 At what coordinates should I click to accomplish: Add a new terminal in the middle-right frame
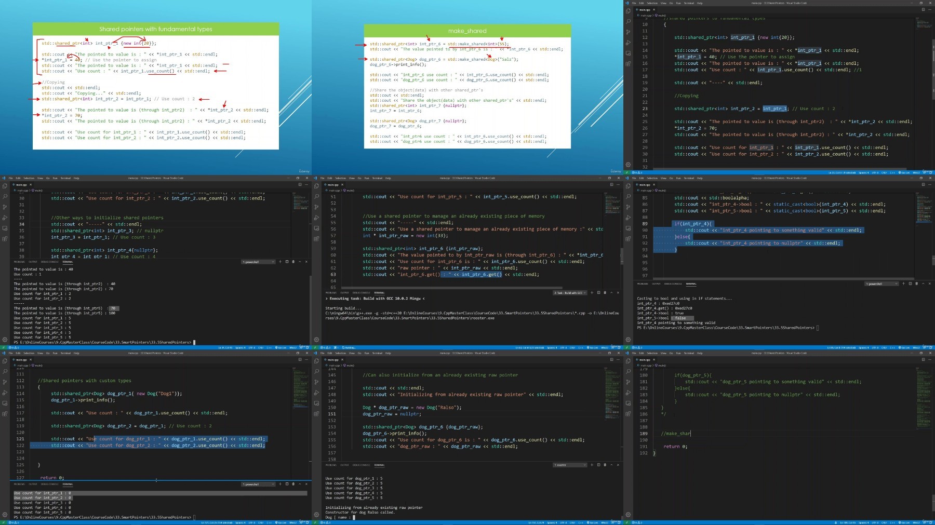[904, 284]
